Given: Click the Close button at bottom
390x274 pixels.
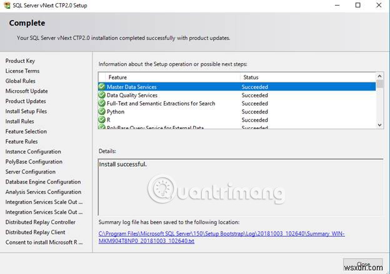Looking at the screenshot, I should [363, 264].
